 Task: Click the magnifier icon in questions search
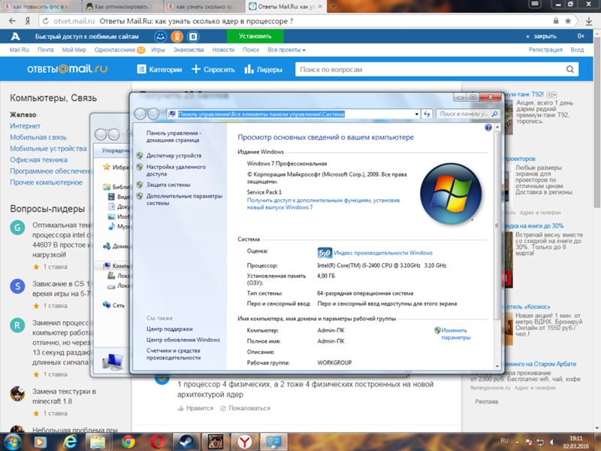point(570,69)
